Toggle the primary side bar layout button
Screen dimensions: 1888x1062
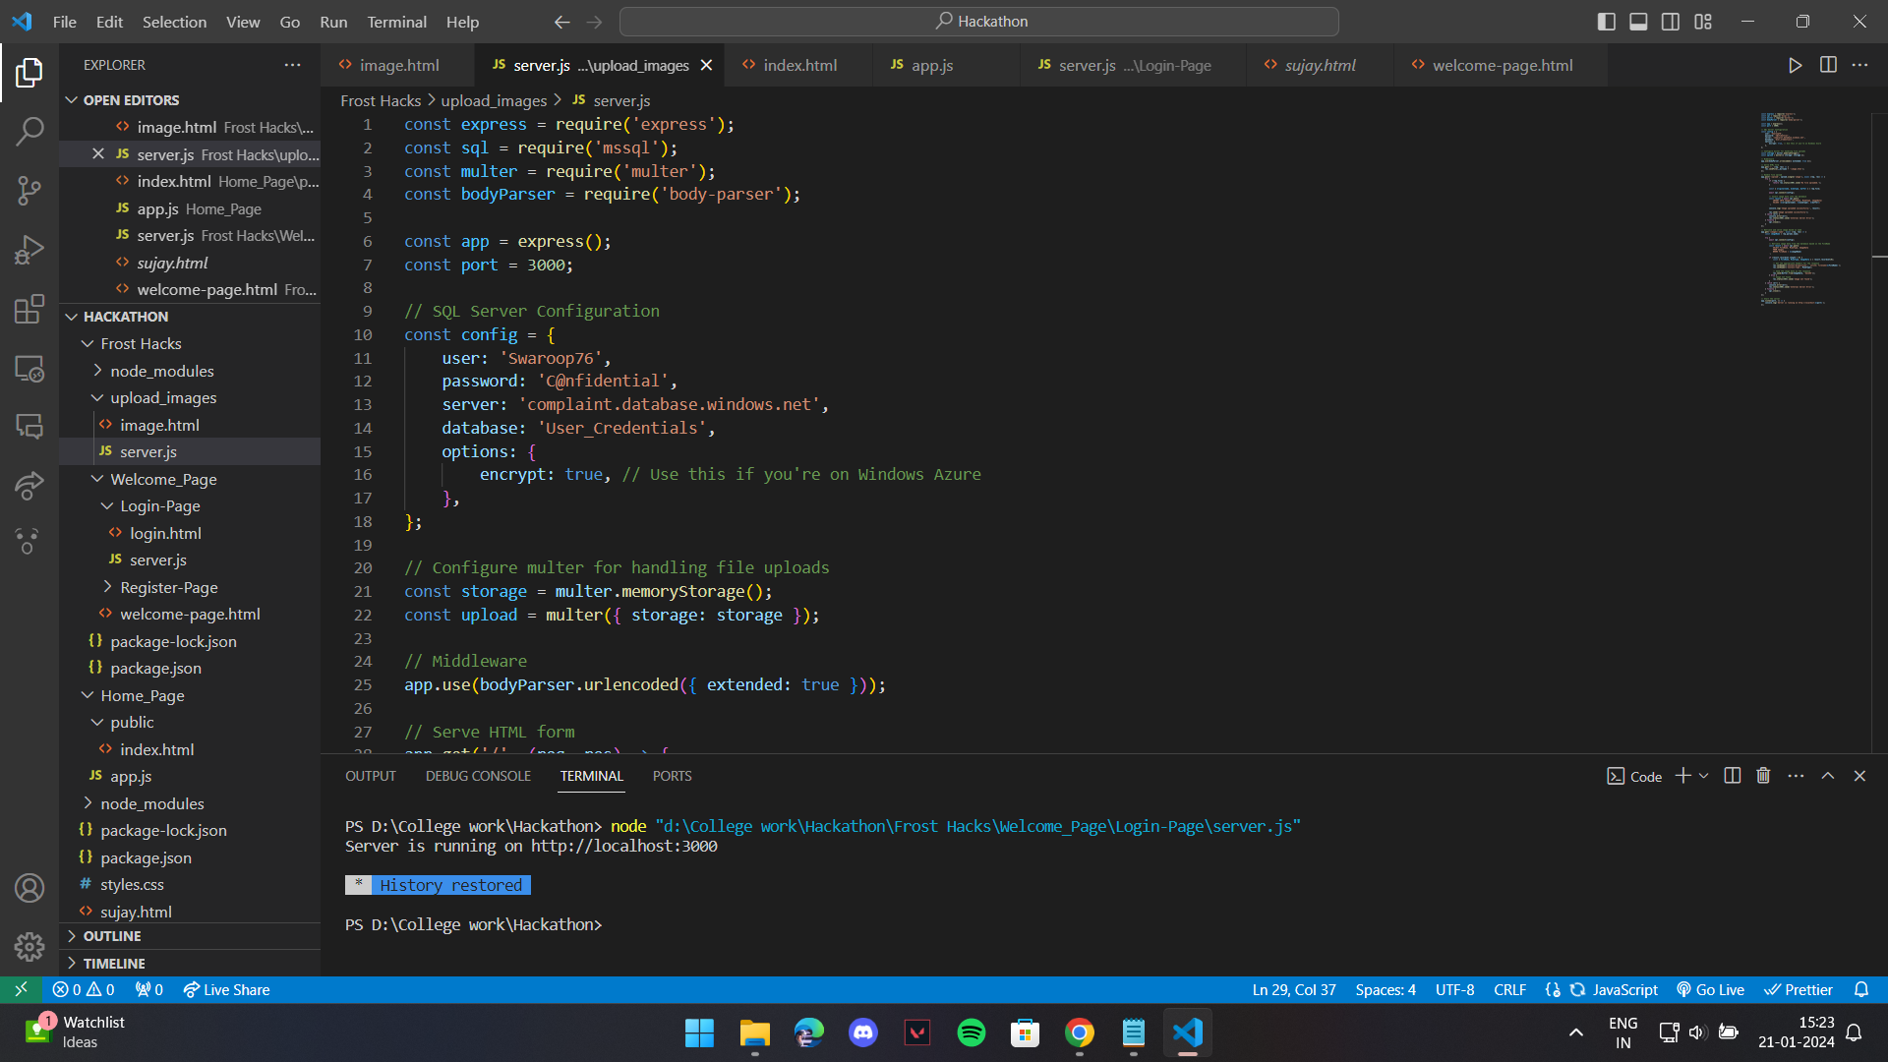1606,22
